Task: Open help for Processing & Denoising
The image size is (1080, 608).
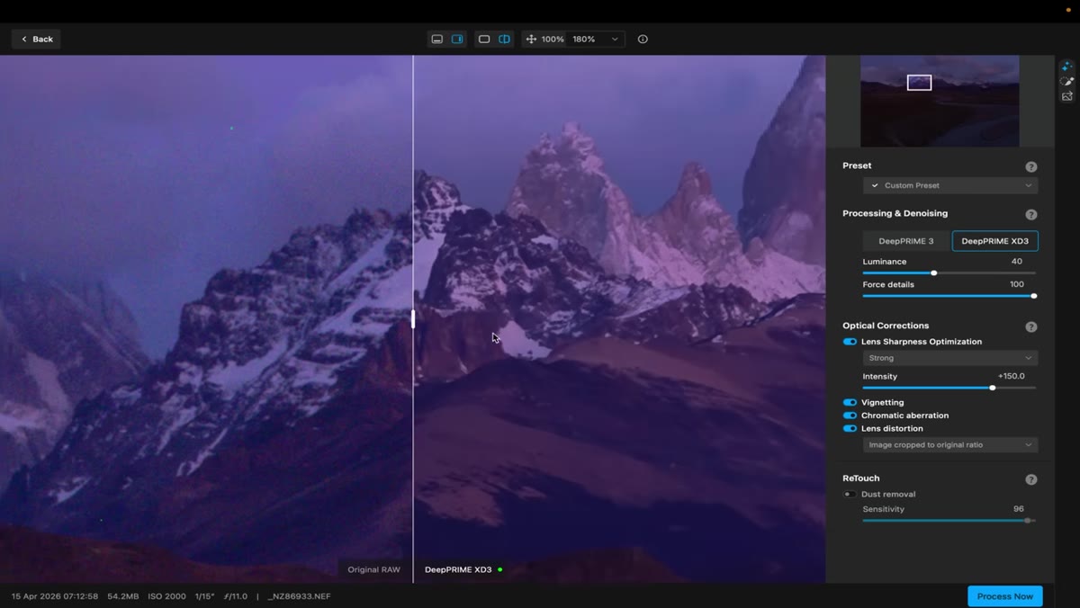Action: pyautogui.click(x=1031, y=214)
